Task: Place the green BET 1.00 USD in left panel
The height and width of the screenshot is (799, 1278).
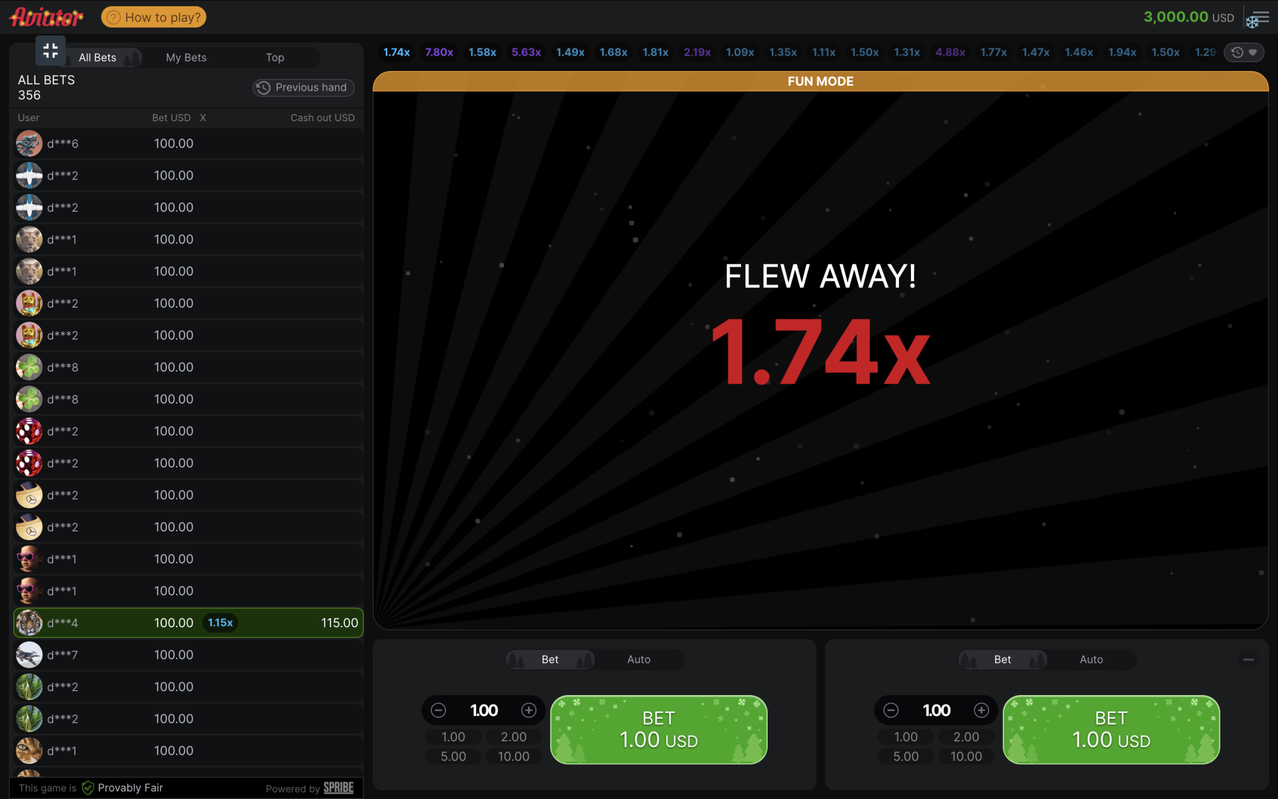Action: point(659,730)
